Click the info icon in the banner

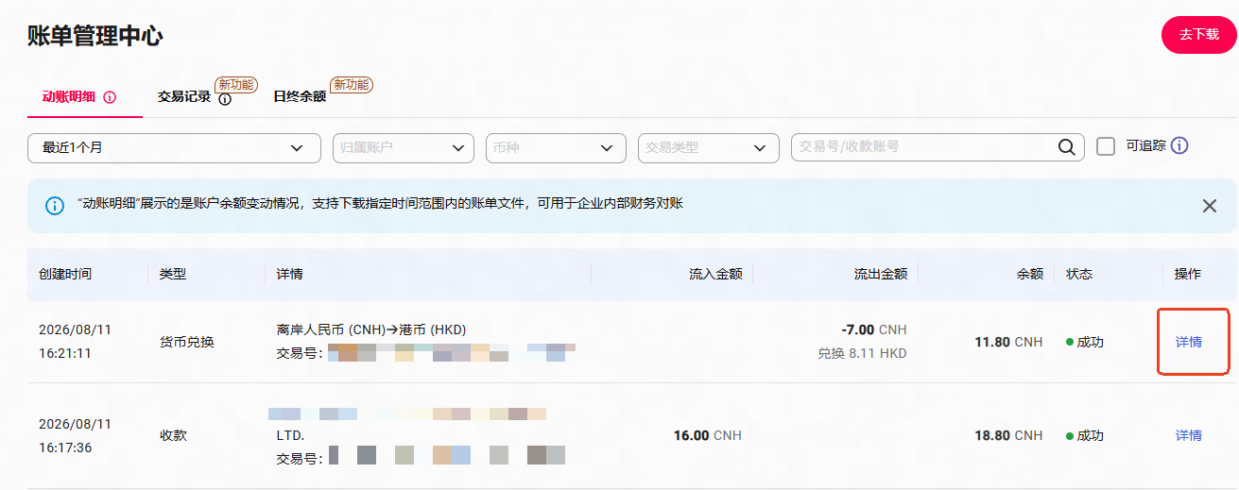(55, 205)
